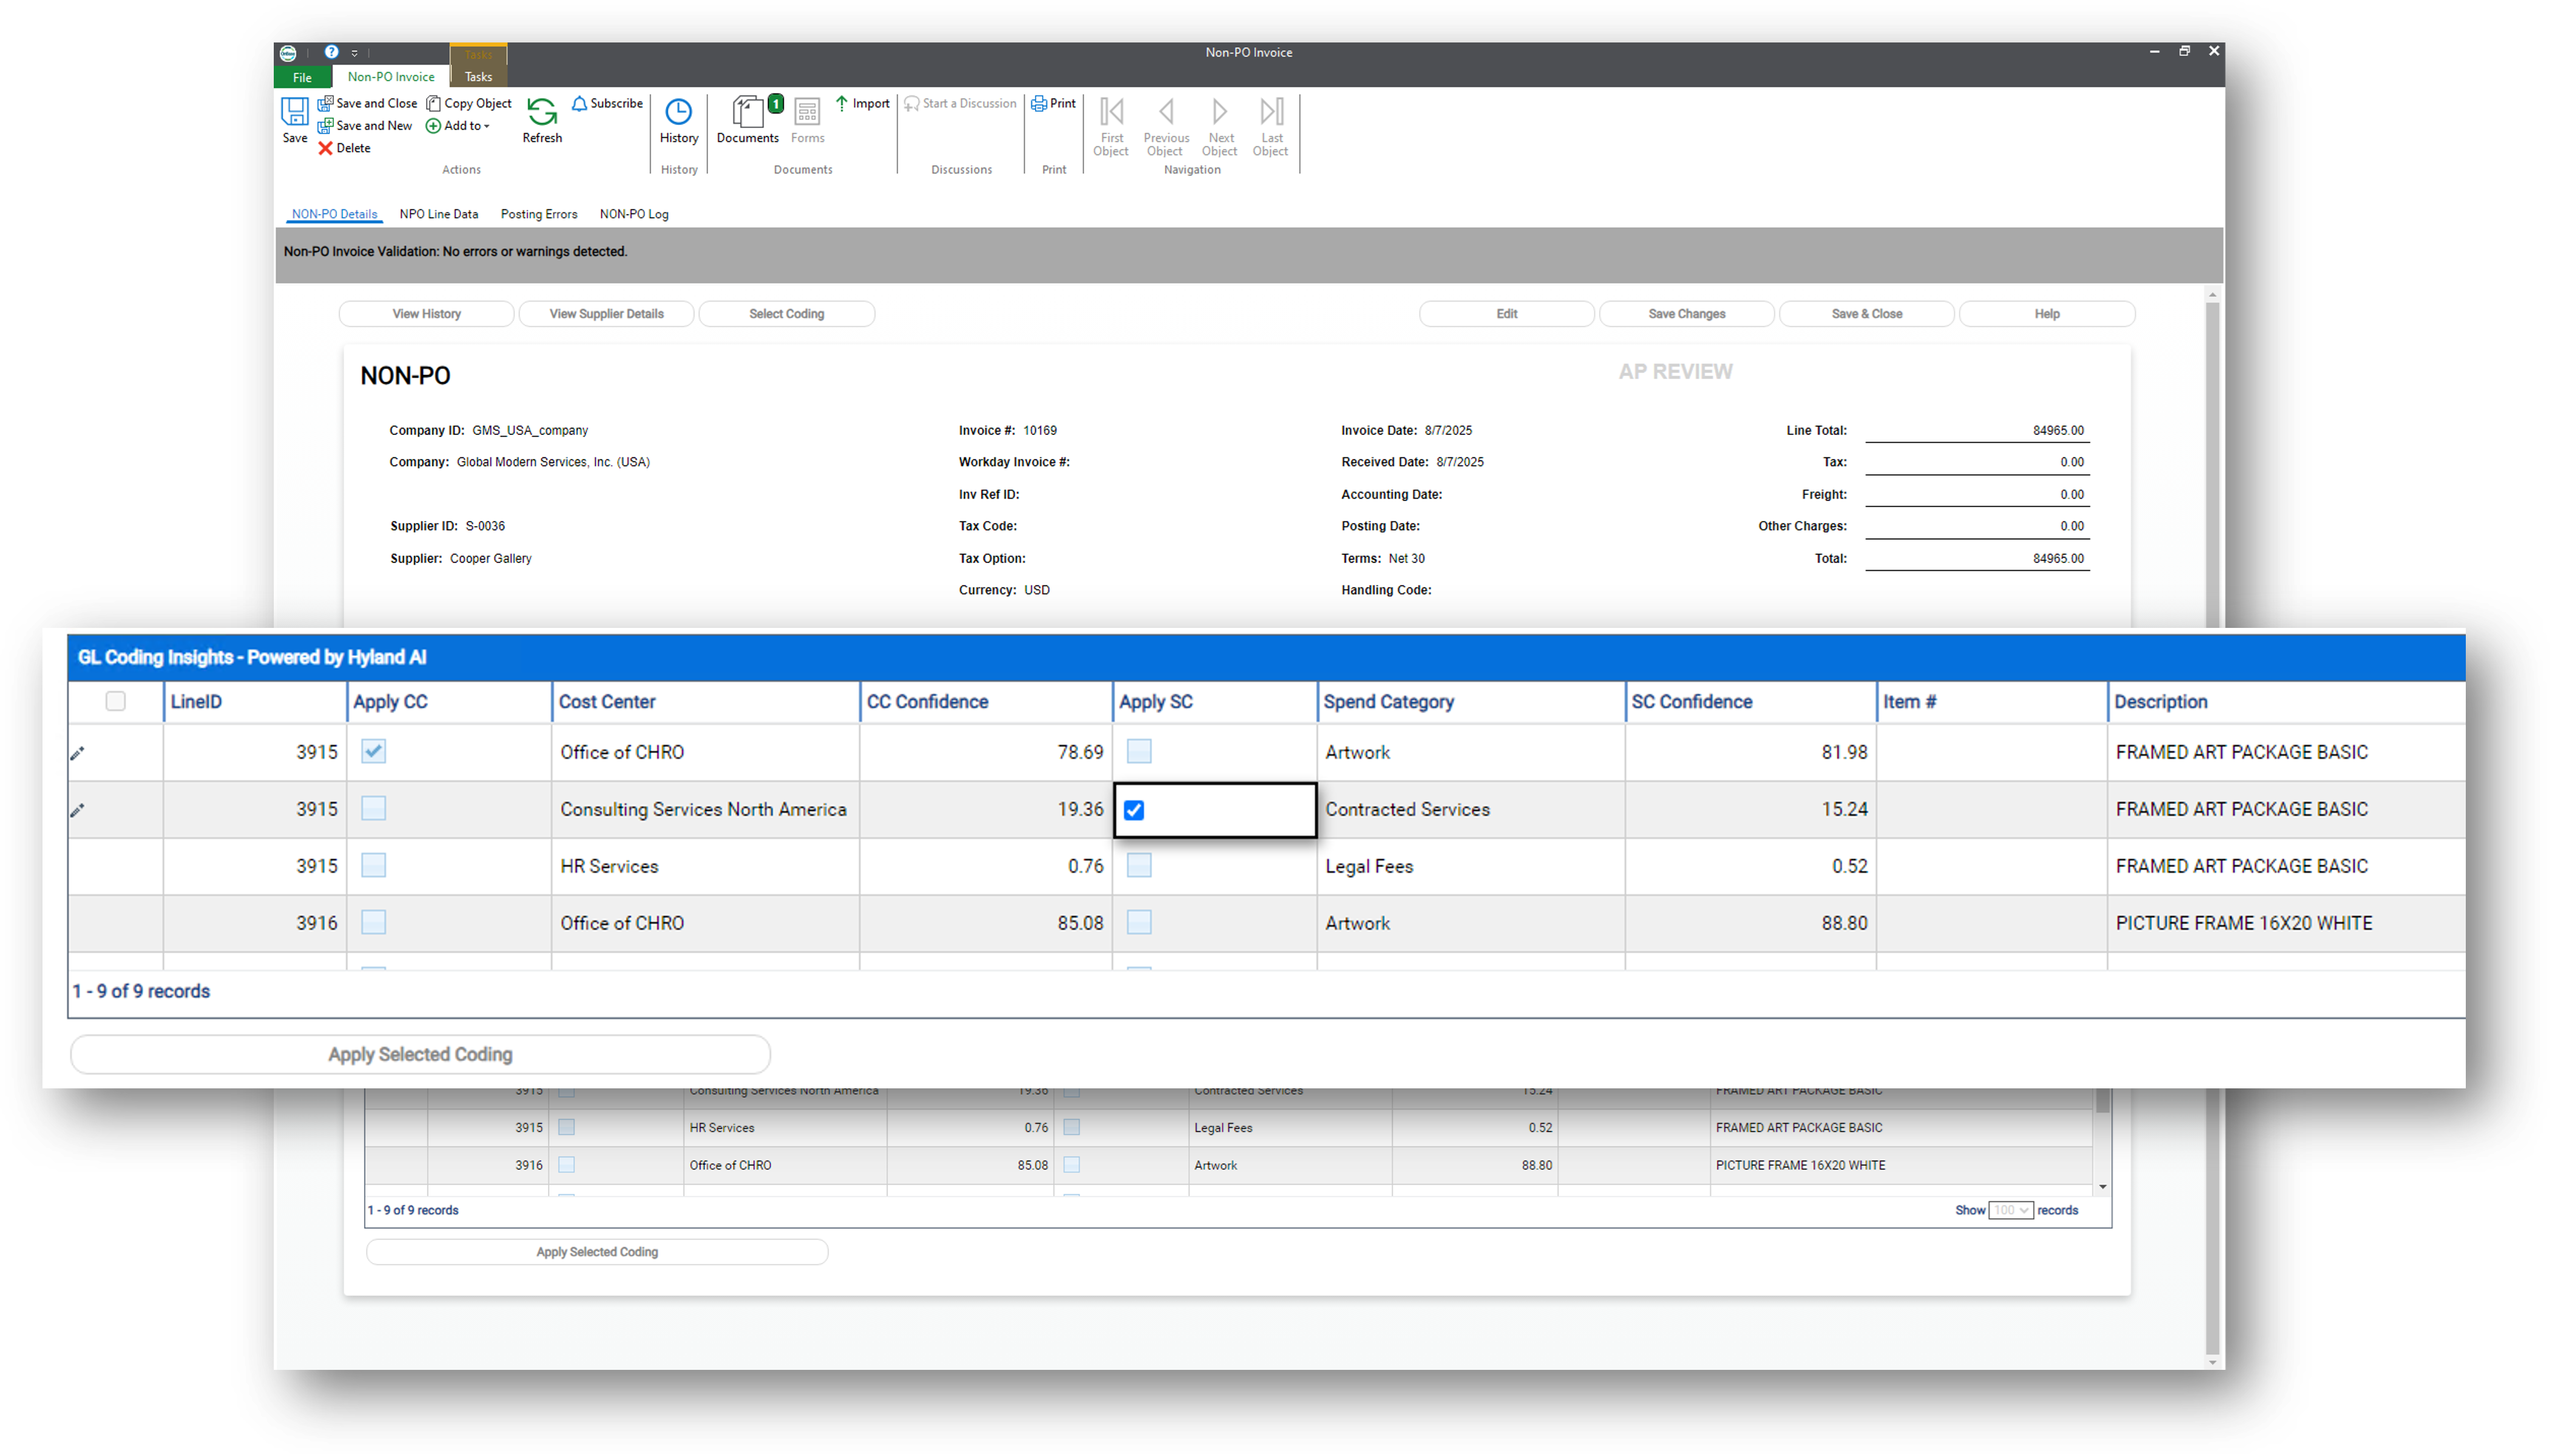This screenshot has width=2552, height=1456.
Task: Check Apply SC for Legal Fees row
Action: point(1138,865)
